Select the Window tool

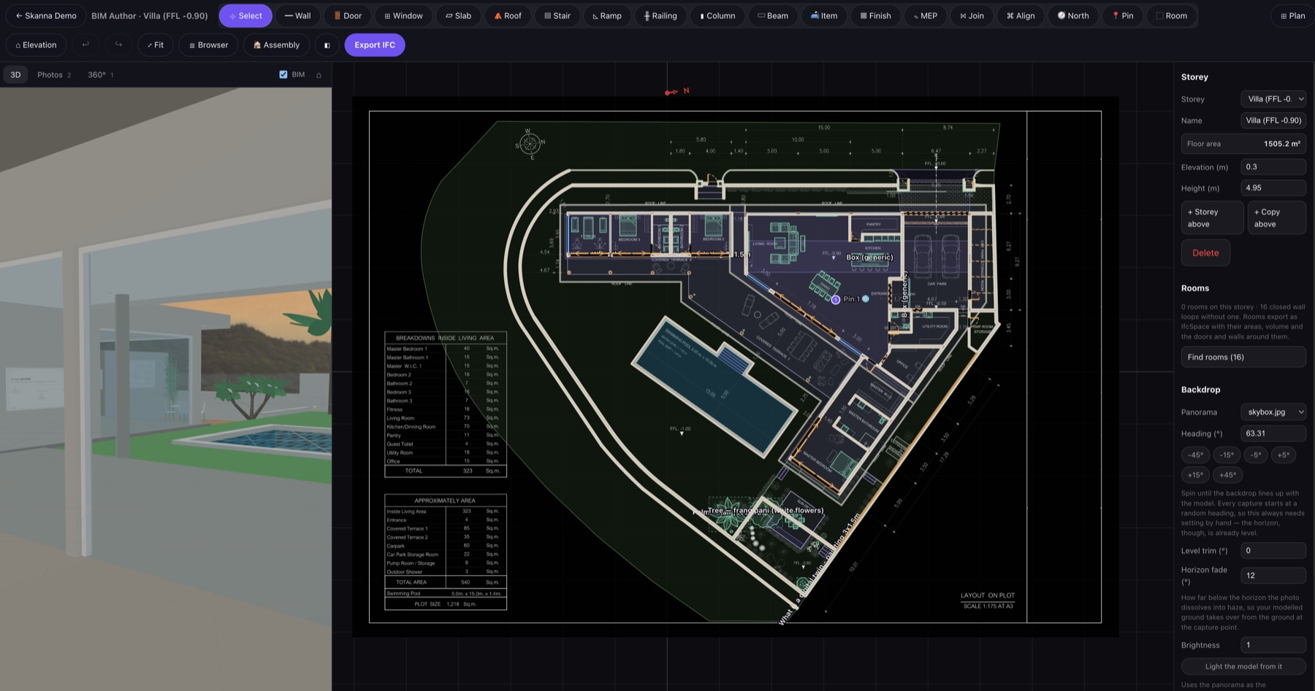click(x=403, y=15)
